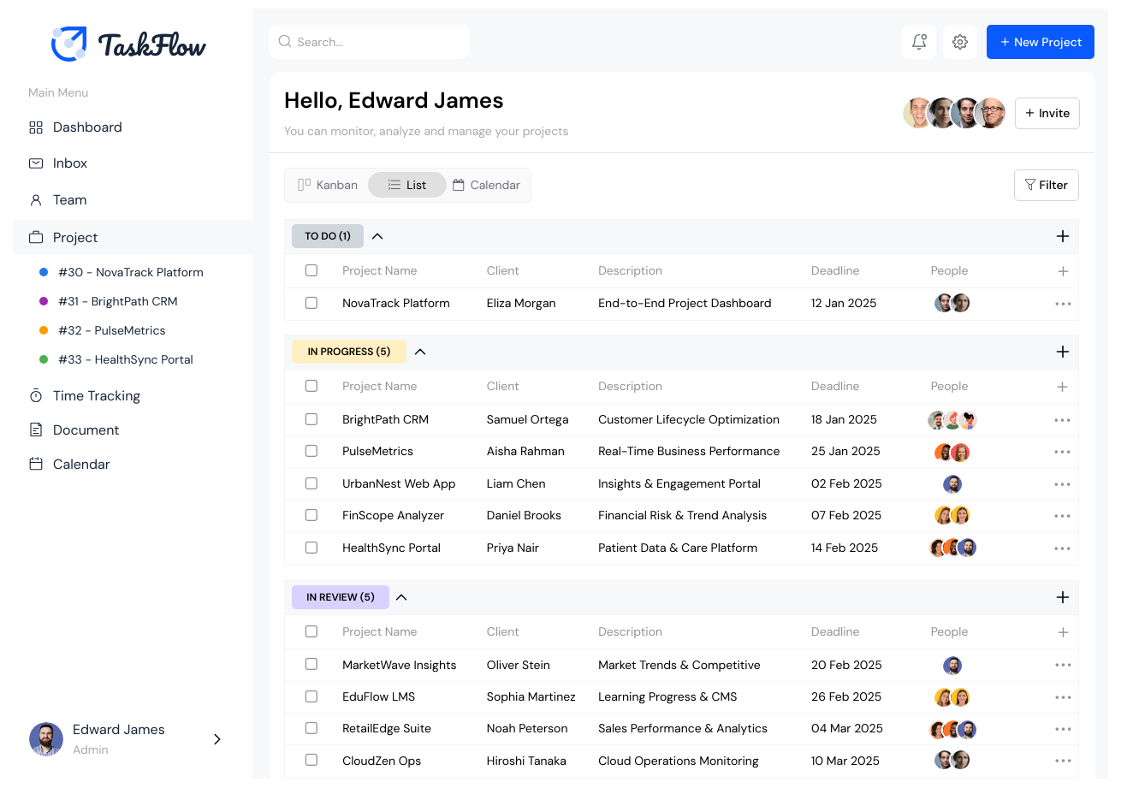Switch to the Calendar view tab
Image resolution: width=1121 pixels, height=788 pixels.
(x=486, y=185)
